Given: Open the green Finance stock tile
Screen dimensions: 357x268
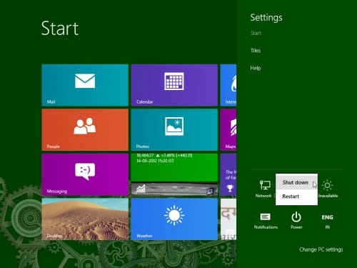Looking at the screenshot, I should pos(174,174).
